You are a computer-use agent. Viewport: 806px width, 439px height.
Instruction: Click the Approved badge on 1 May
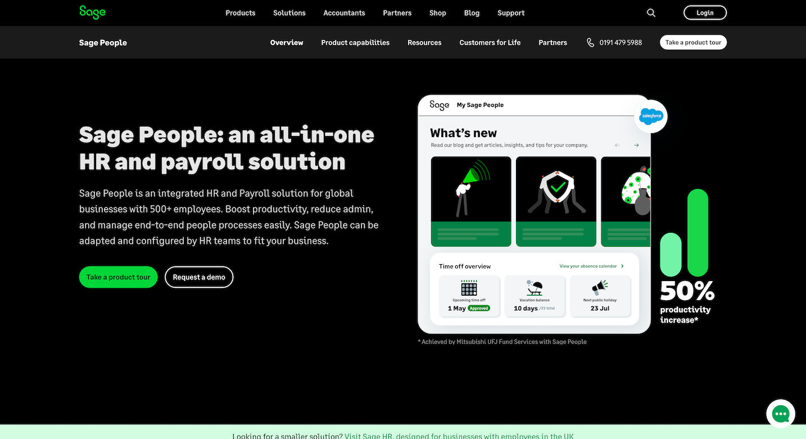479,309
